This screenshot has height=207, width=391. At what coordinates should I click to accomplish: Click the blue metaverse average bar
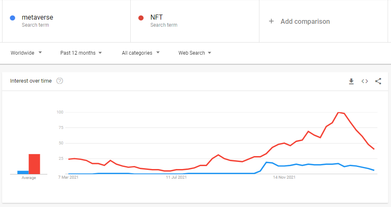tap(23, 172)
